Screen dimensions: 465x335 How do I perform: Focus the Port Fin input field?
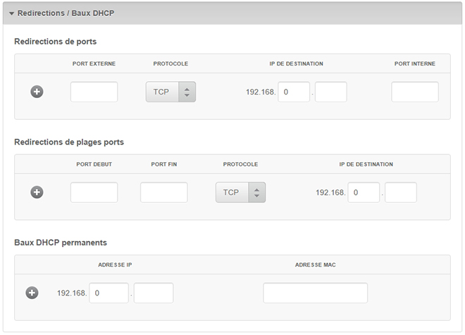163,193
